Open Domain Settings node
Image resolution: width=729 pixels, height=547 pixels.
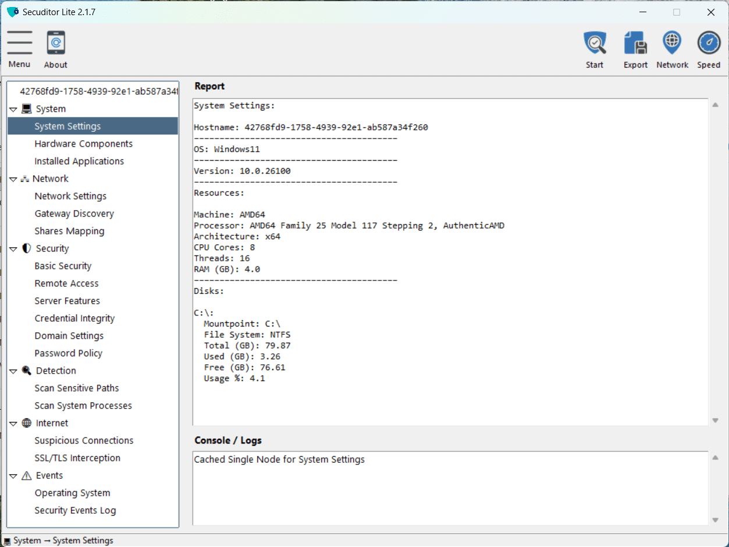point(69,336)
